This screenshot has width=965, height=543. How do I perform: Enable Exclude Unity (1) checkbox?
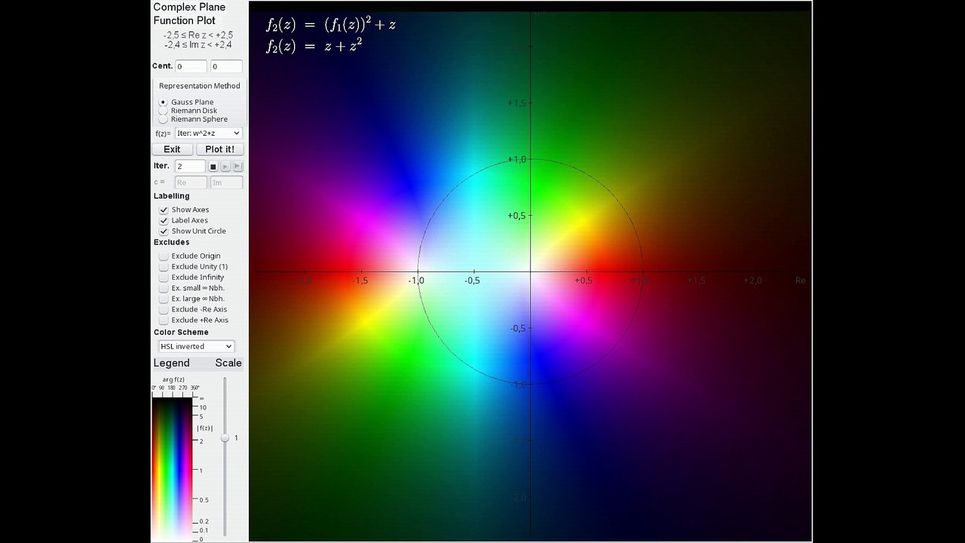coord(164,266)
